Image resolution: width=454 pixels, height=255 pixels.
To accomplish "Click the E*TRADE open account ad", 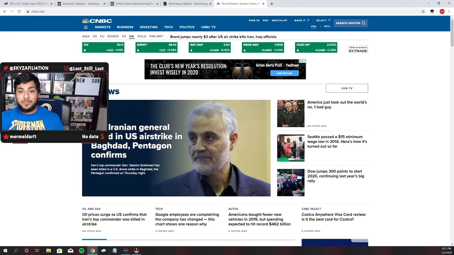I will (358, 49).
